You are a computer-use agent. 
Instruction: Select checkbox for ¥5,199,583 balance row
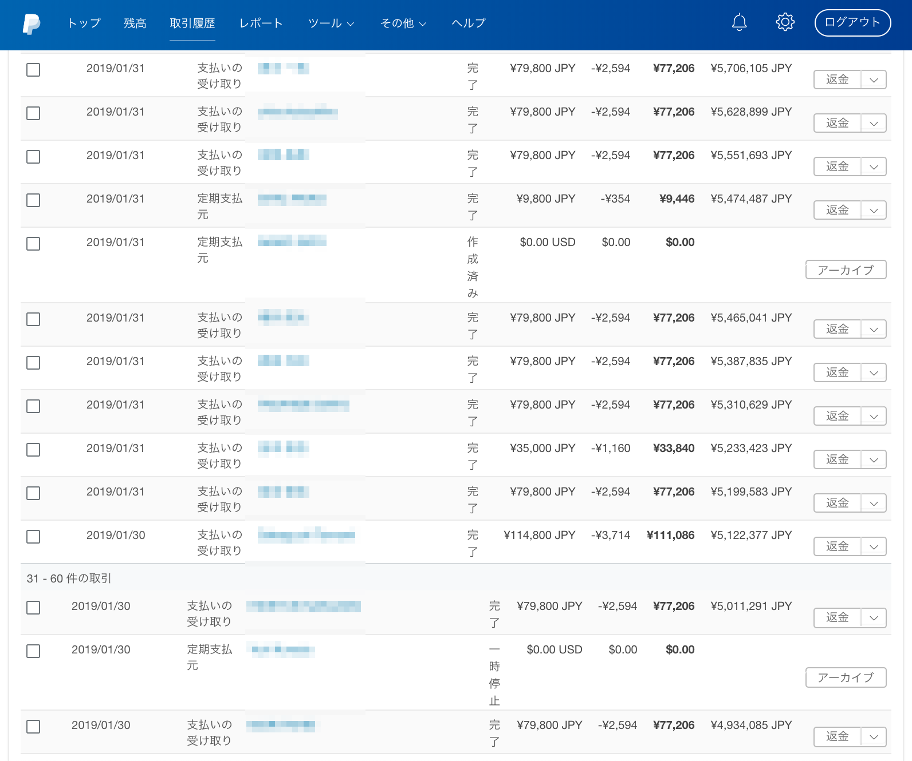[33, 493]
